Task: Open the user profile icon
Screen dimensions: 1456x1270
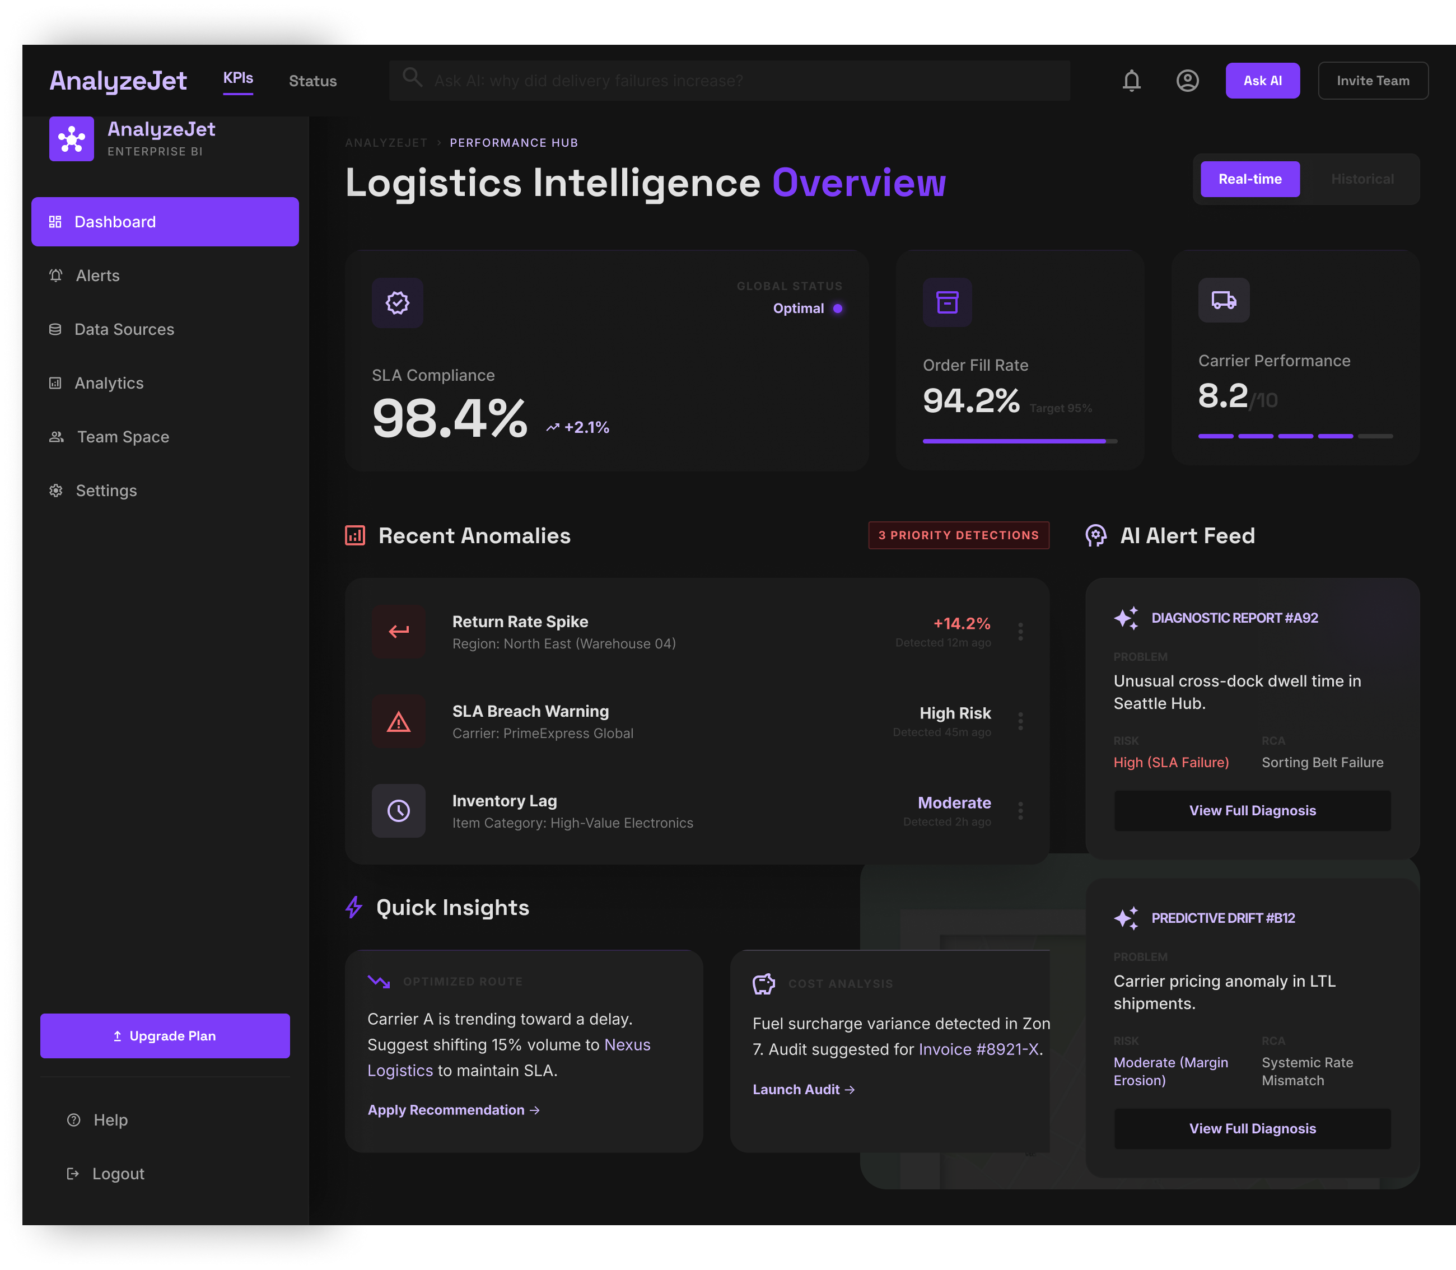Action: click(1188, 80)
